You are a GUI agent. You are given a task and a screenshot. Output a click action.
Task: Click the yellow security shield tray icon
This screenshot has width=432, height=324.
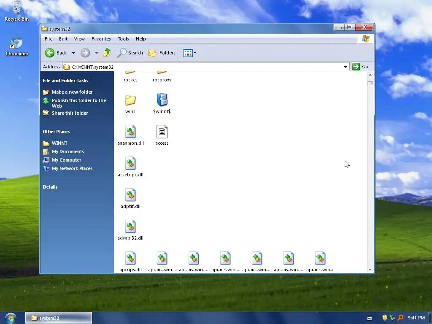tap(385, 318)
